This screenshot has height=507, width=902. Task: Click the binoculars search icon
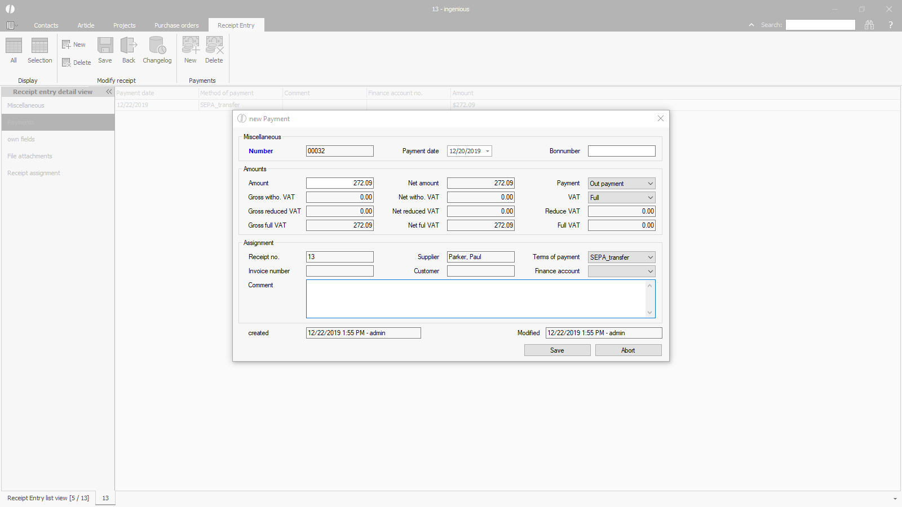tap(869, 25)
